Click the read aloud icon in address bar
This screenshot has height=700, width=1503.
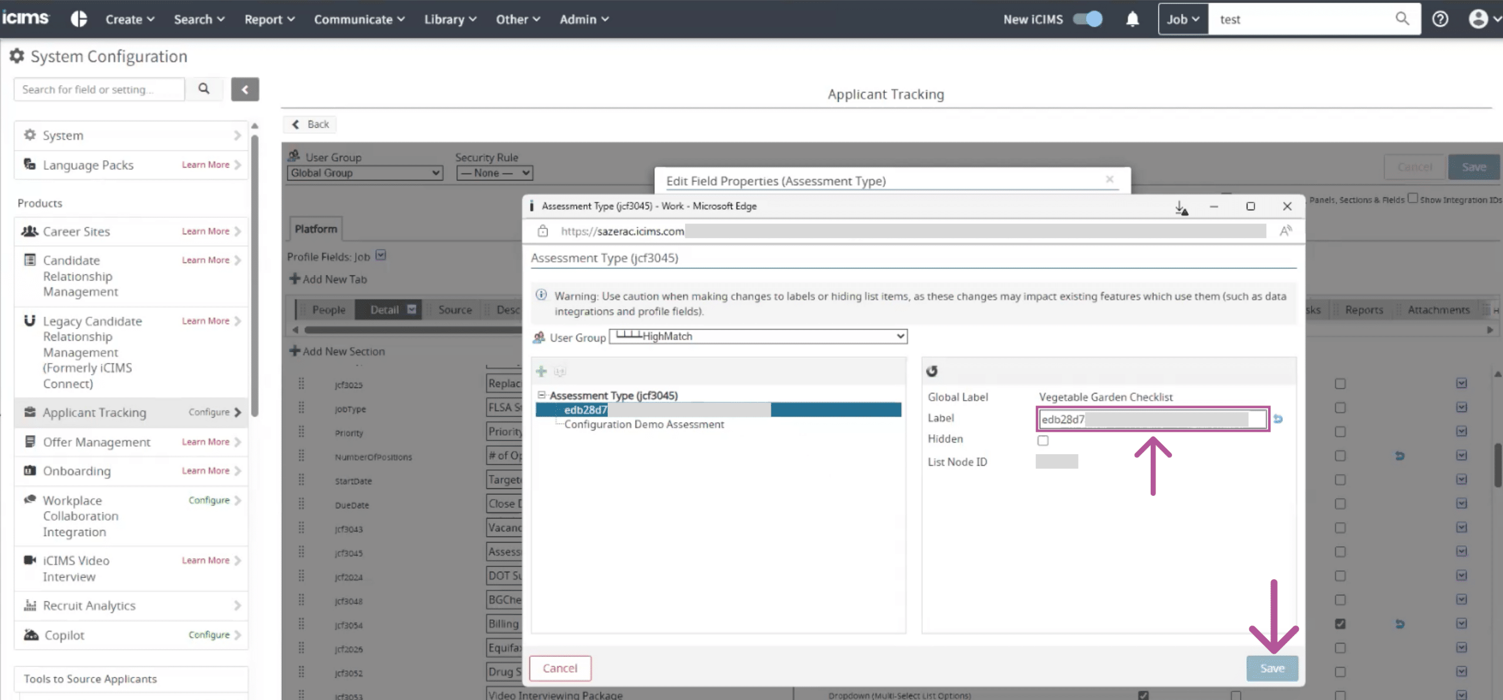pyautogui.click(x=1286, y=231)
